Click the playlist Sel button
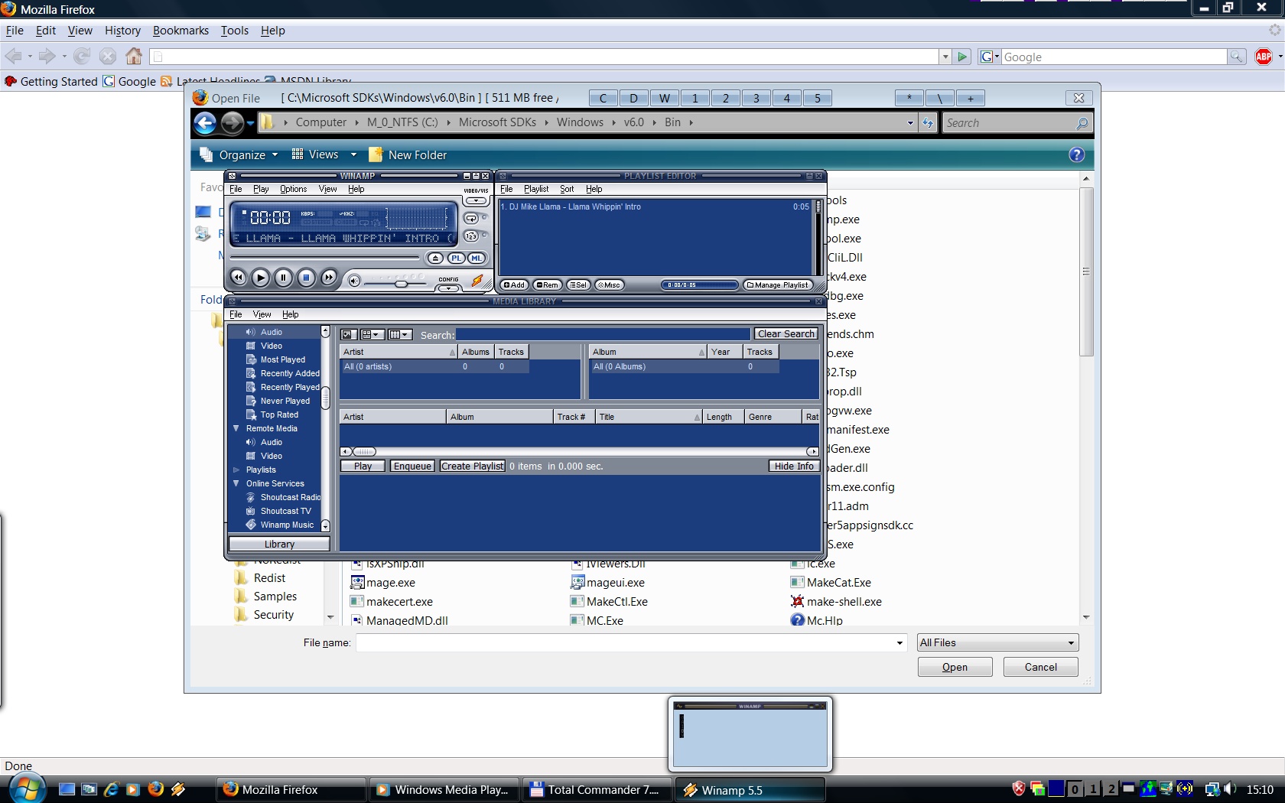The width and height of the screenshot is (1285, 803). pos(578,285)
